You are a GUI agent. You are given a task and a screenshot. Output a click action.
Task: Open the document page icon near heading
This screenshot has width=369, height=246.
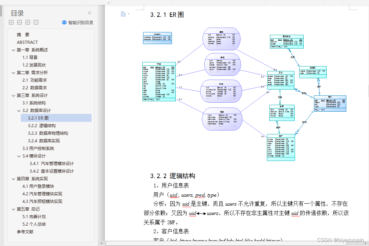tap(123, 14)
